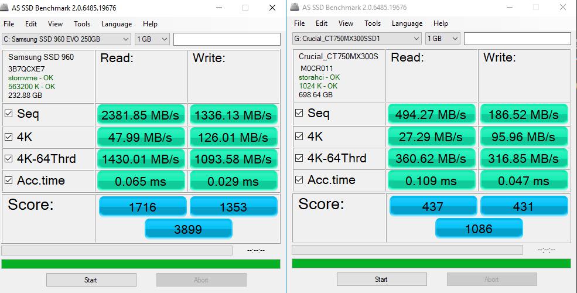Open the Samsung SSD 960 EVO drive dropdown
Screen dimensions: 577x293
click(67, 39)
